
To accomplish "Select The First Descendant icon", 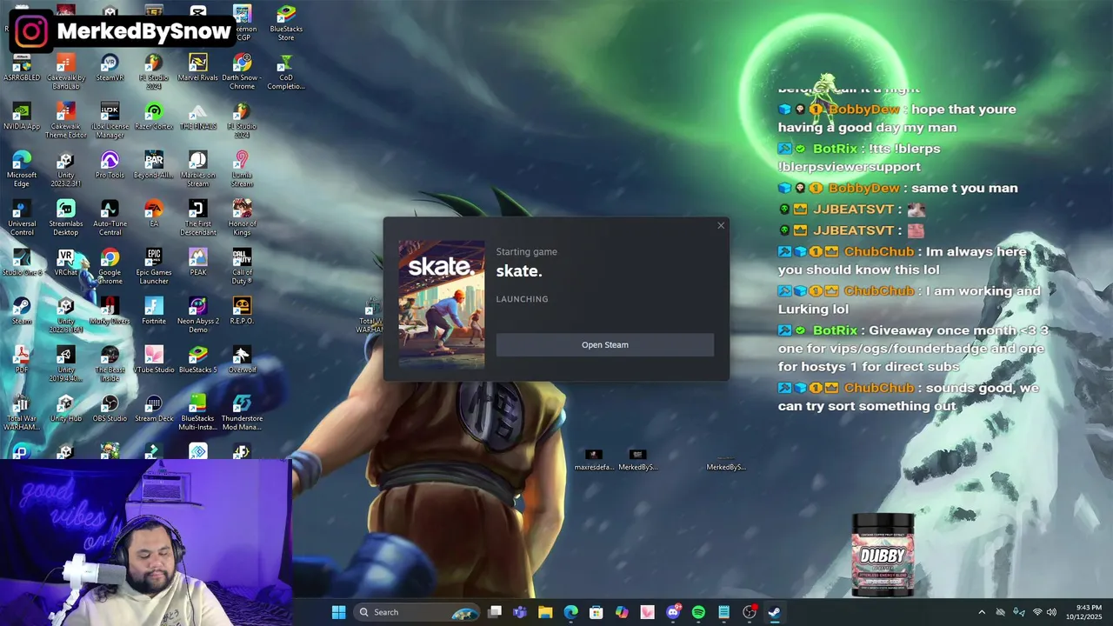I will point(197,217).
